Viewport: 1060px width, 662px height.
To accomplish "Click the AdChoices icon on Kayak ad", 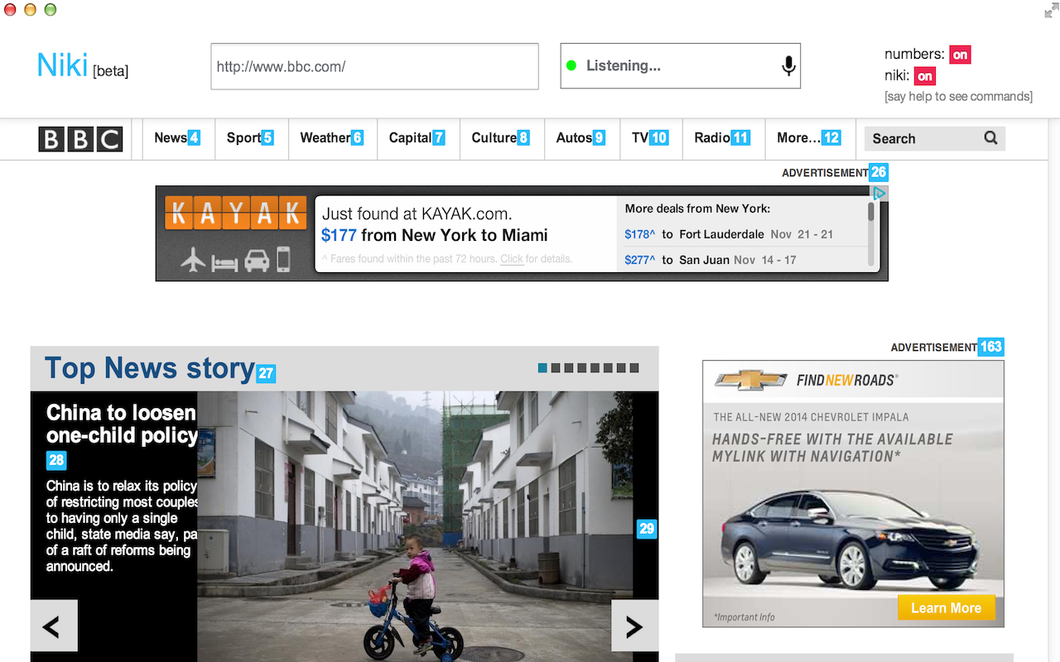I will [x=879, y=193].
